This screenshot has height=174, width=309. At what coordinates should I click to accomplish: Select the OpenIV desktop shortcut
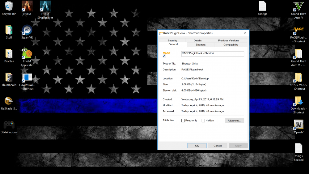(298, 125)
